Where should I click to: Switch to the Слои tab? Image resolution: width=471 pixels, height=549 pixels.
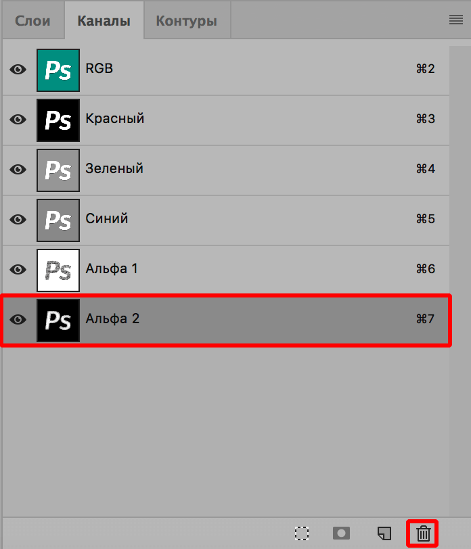pos(32,20)
